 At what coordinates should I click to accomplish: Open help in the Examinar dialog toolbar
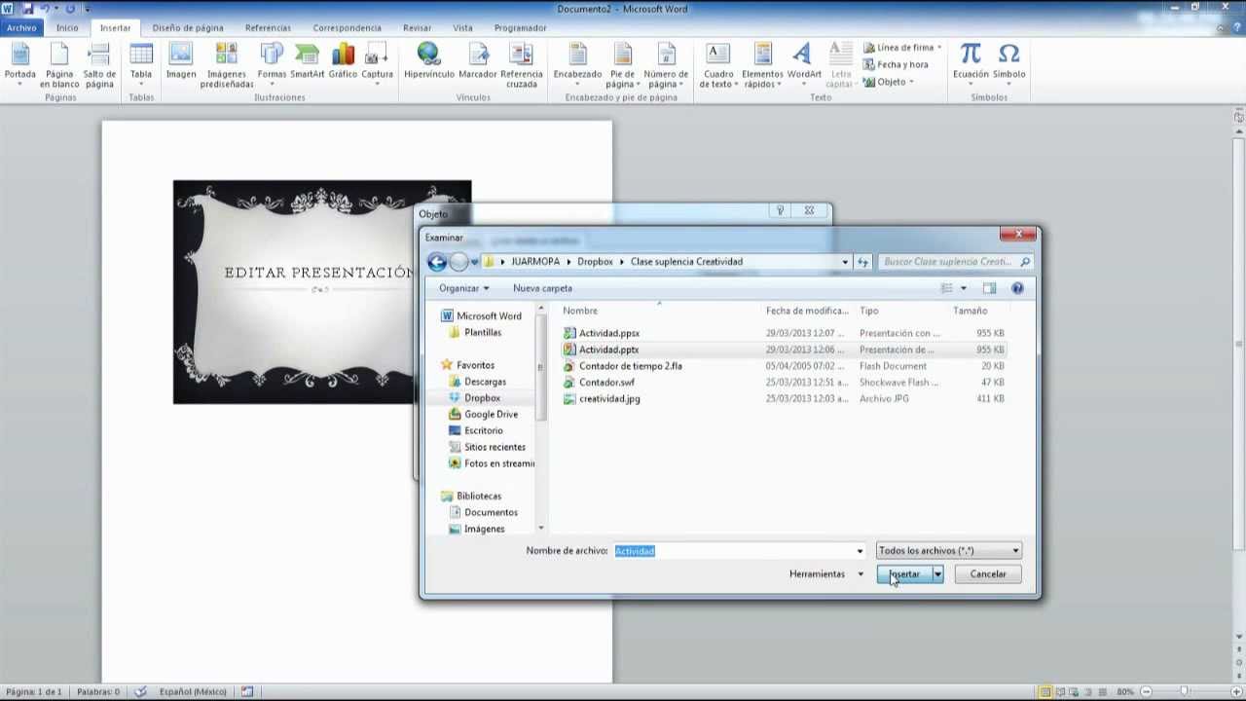(x=1017, y=288)
